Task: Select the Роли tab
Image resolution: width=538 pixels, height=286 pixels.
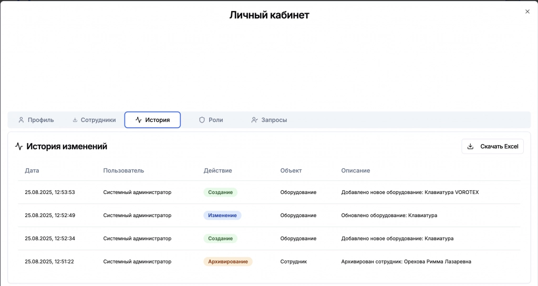Action: pyautogui.click(x=211, y=120)
